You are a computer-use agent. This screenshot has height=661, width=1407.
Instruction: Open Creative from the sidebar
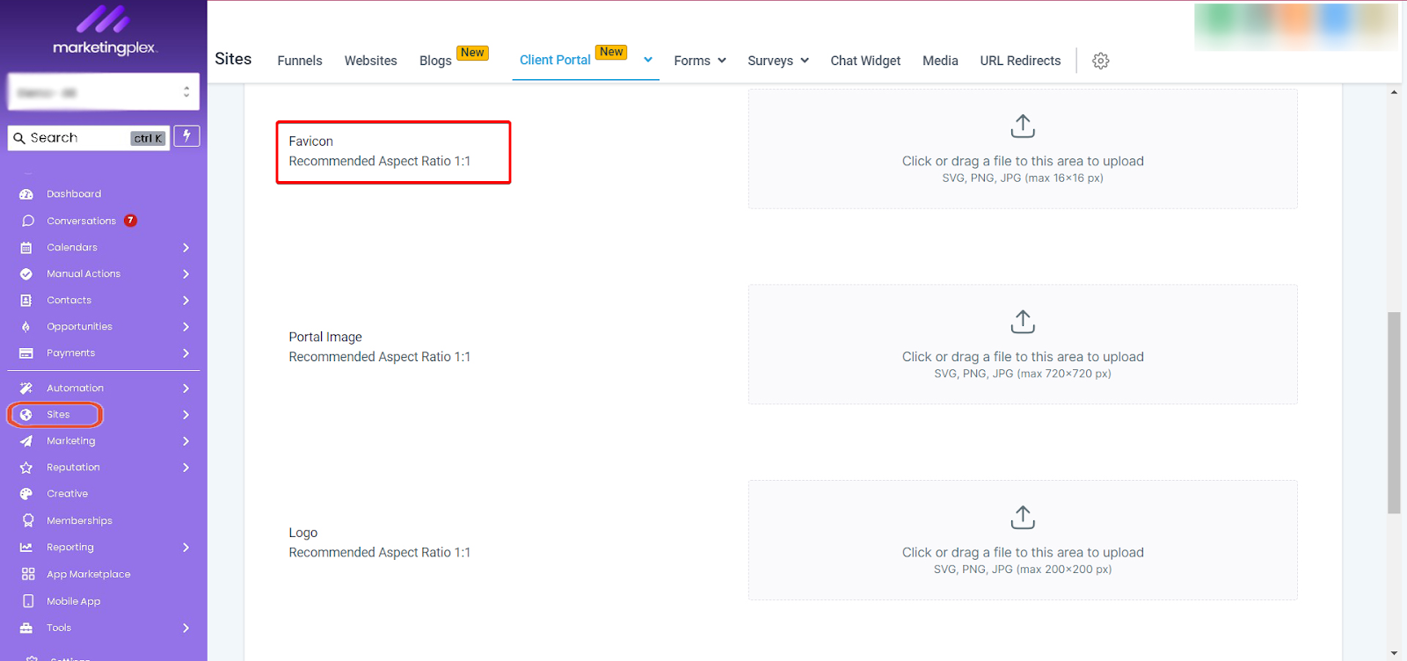click(68, 494)
